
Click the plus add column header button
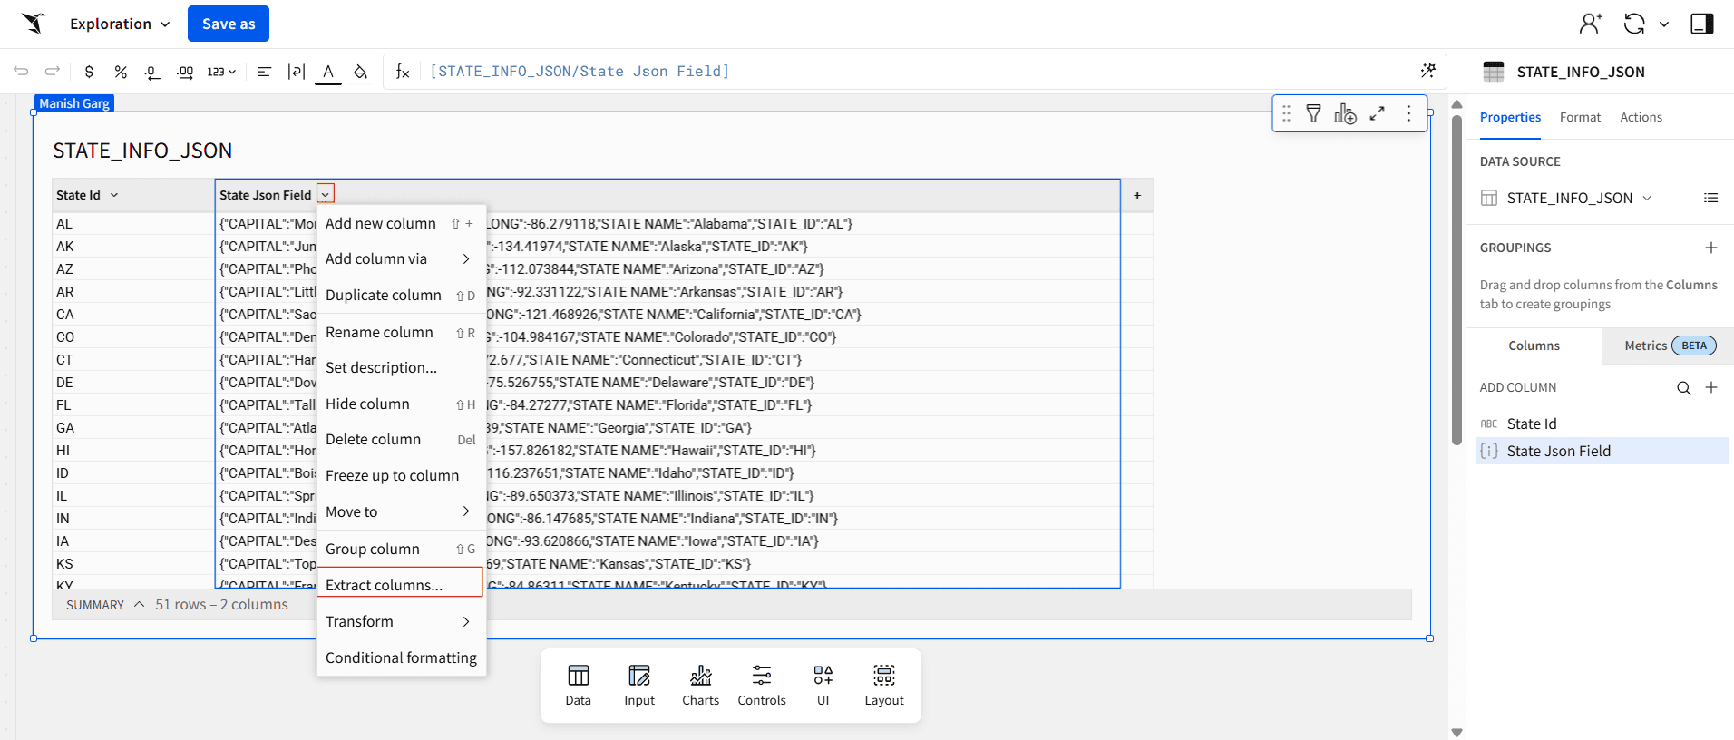tap(1137, 195)
